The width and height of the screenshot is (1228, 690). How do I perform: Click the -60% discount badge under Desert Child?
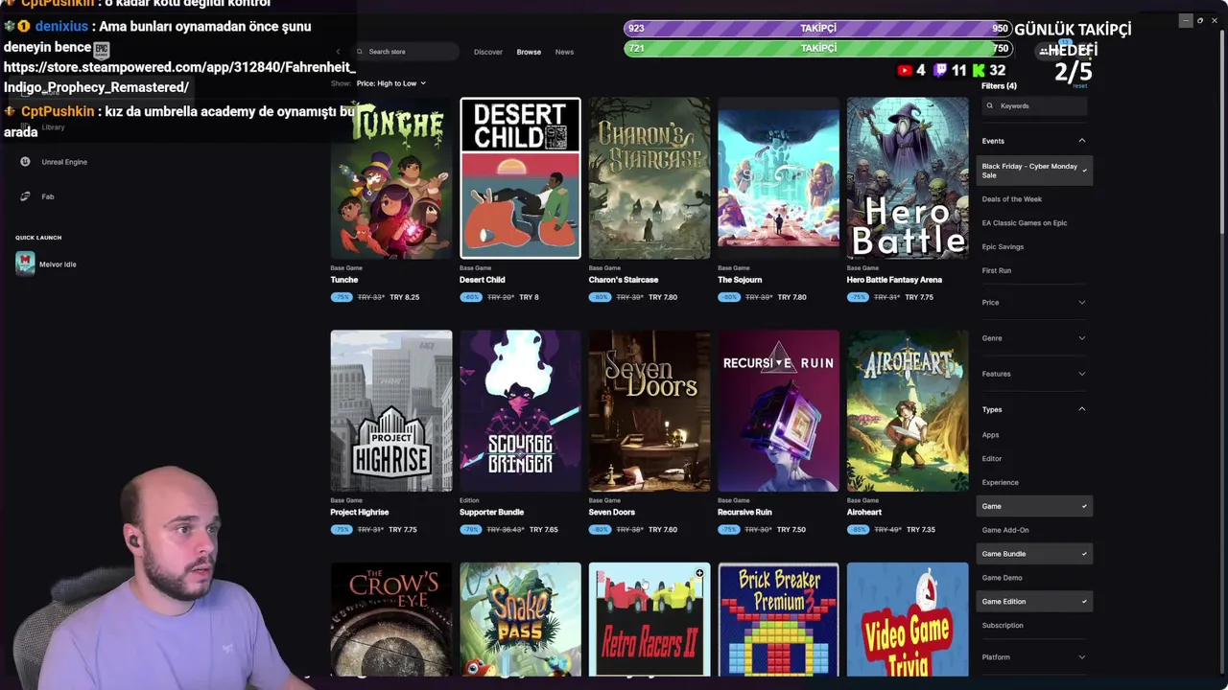471,297
